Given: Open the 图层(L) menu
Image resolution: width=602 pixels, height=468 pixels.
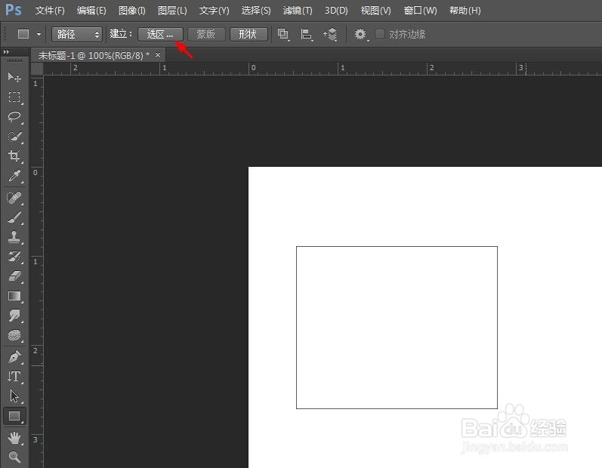Looking at the screenshot, I should [x=172, y=11].
